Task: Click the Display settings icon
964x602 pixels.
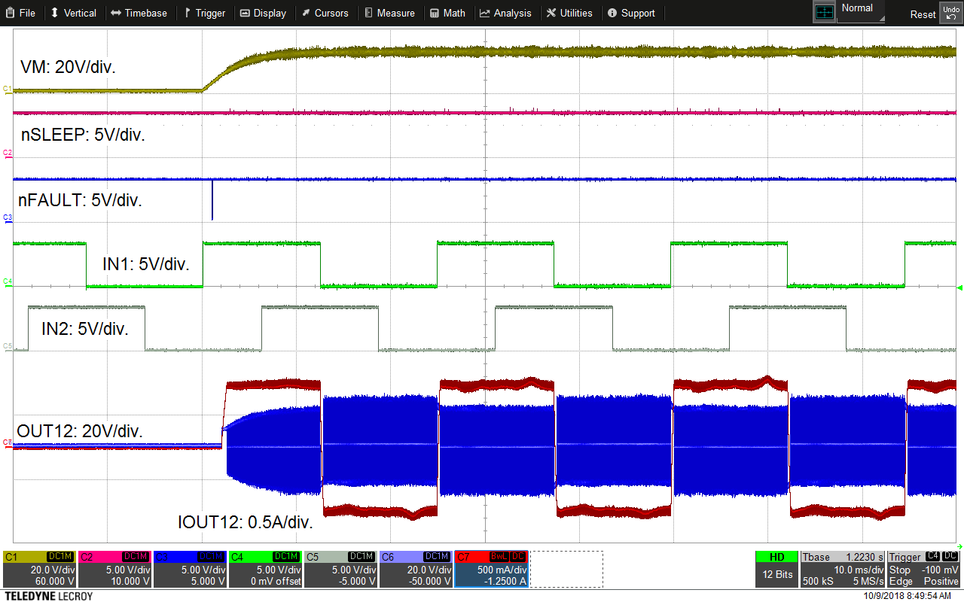Action: (263, 13)
